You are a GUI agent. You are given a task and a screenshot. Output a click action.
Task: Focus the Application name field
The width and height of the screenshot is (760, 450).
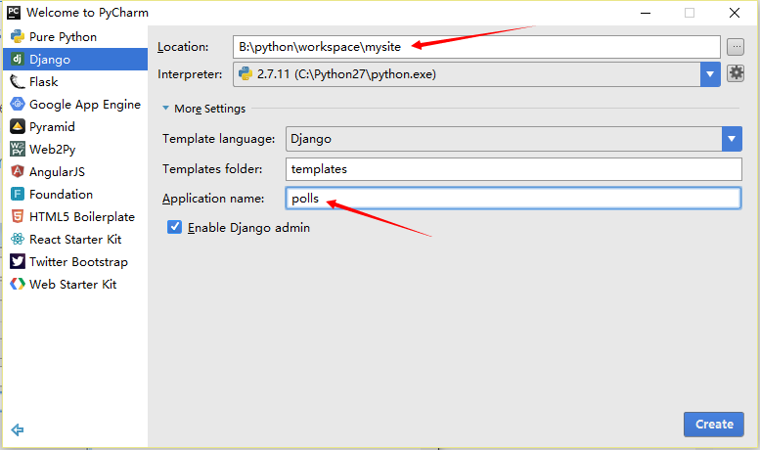coord(514,199)
